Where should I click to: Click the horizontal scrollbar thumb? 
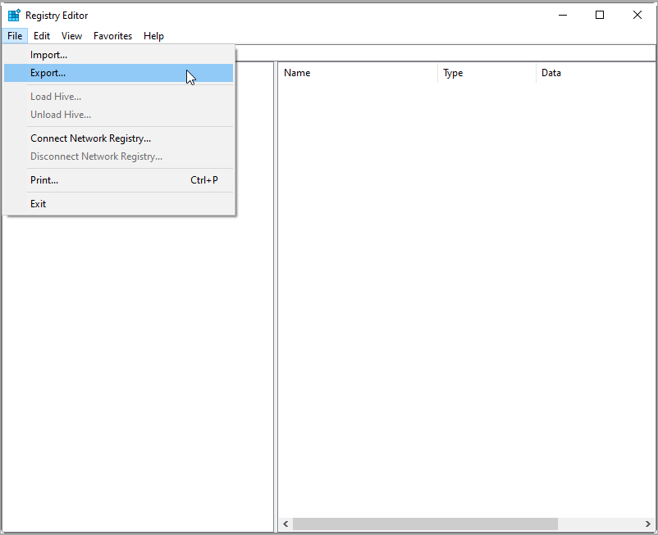coord(424,524)
